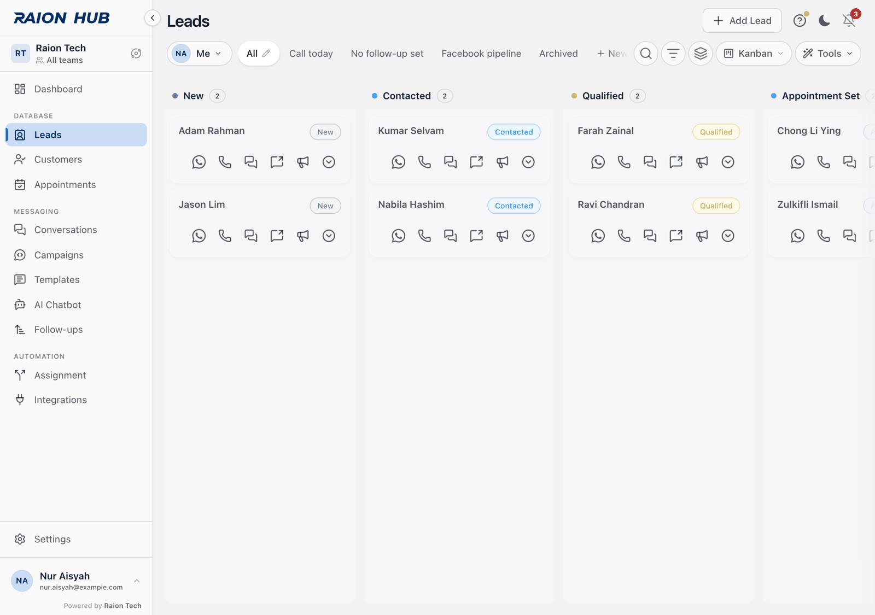Open the Archived tab
This screenshot has height=615, width=875.
(x=558, y=54)
